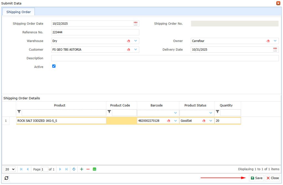Screen dimensions: 283x185
Task: Click the clear icon next to Product Status GoodSet
Action: tap(204, 120)
